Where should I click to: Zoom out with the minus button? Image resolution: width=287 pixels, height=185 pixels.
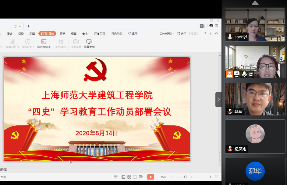172,177
